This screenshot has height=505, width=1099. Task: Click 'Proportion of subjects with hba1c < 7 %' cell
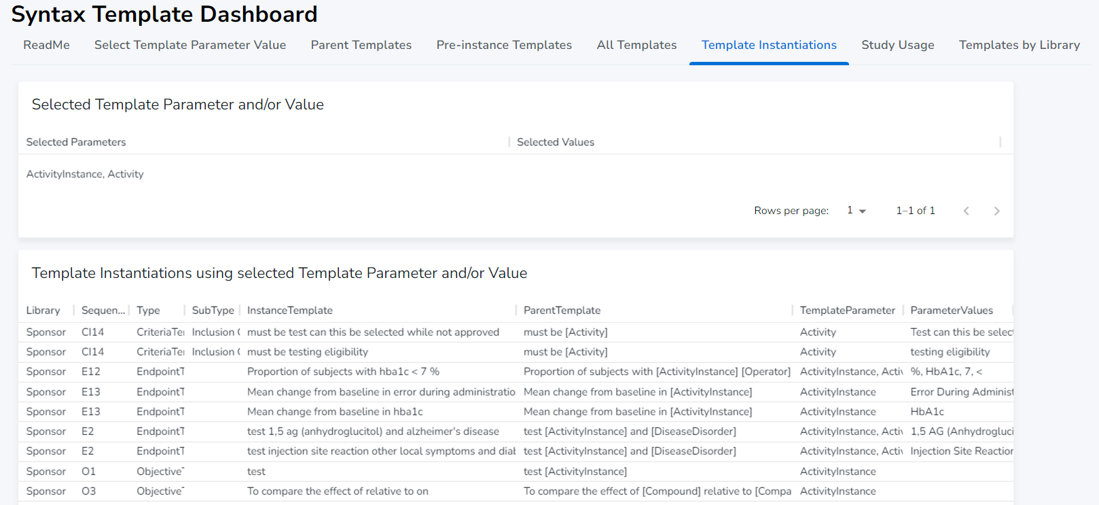[343, 372]
